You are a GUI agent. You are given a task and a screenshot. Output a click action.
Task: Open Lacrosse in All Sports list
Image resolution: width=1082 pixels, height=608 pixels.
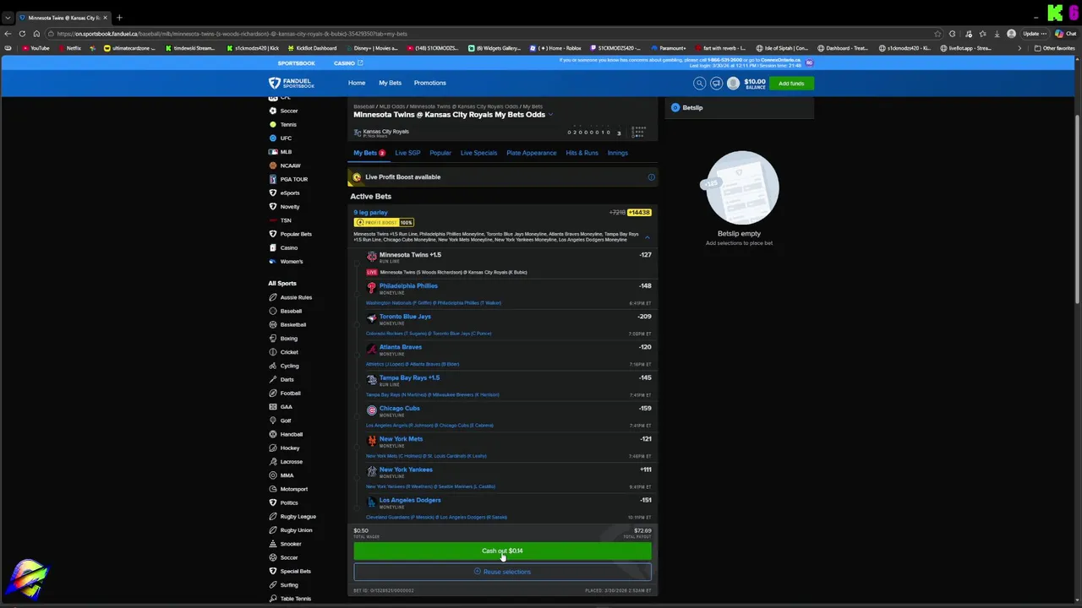(291, 462)
